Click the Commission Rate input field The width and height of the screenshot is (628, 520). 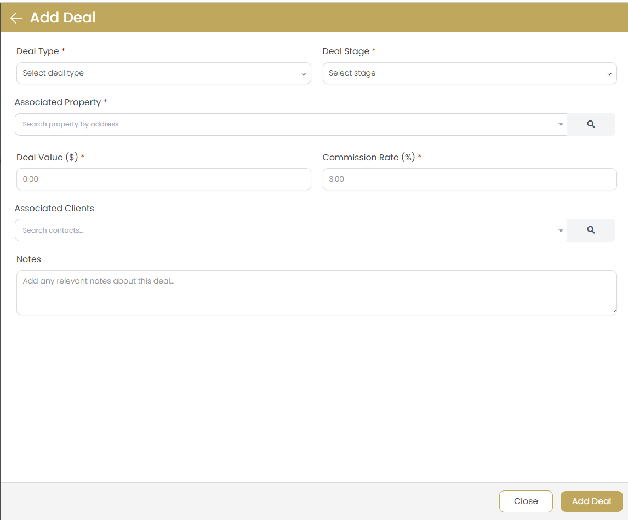(x=470, y=179)
